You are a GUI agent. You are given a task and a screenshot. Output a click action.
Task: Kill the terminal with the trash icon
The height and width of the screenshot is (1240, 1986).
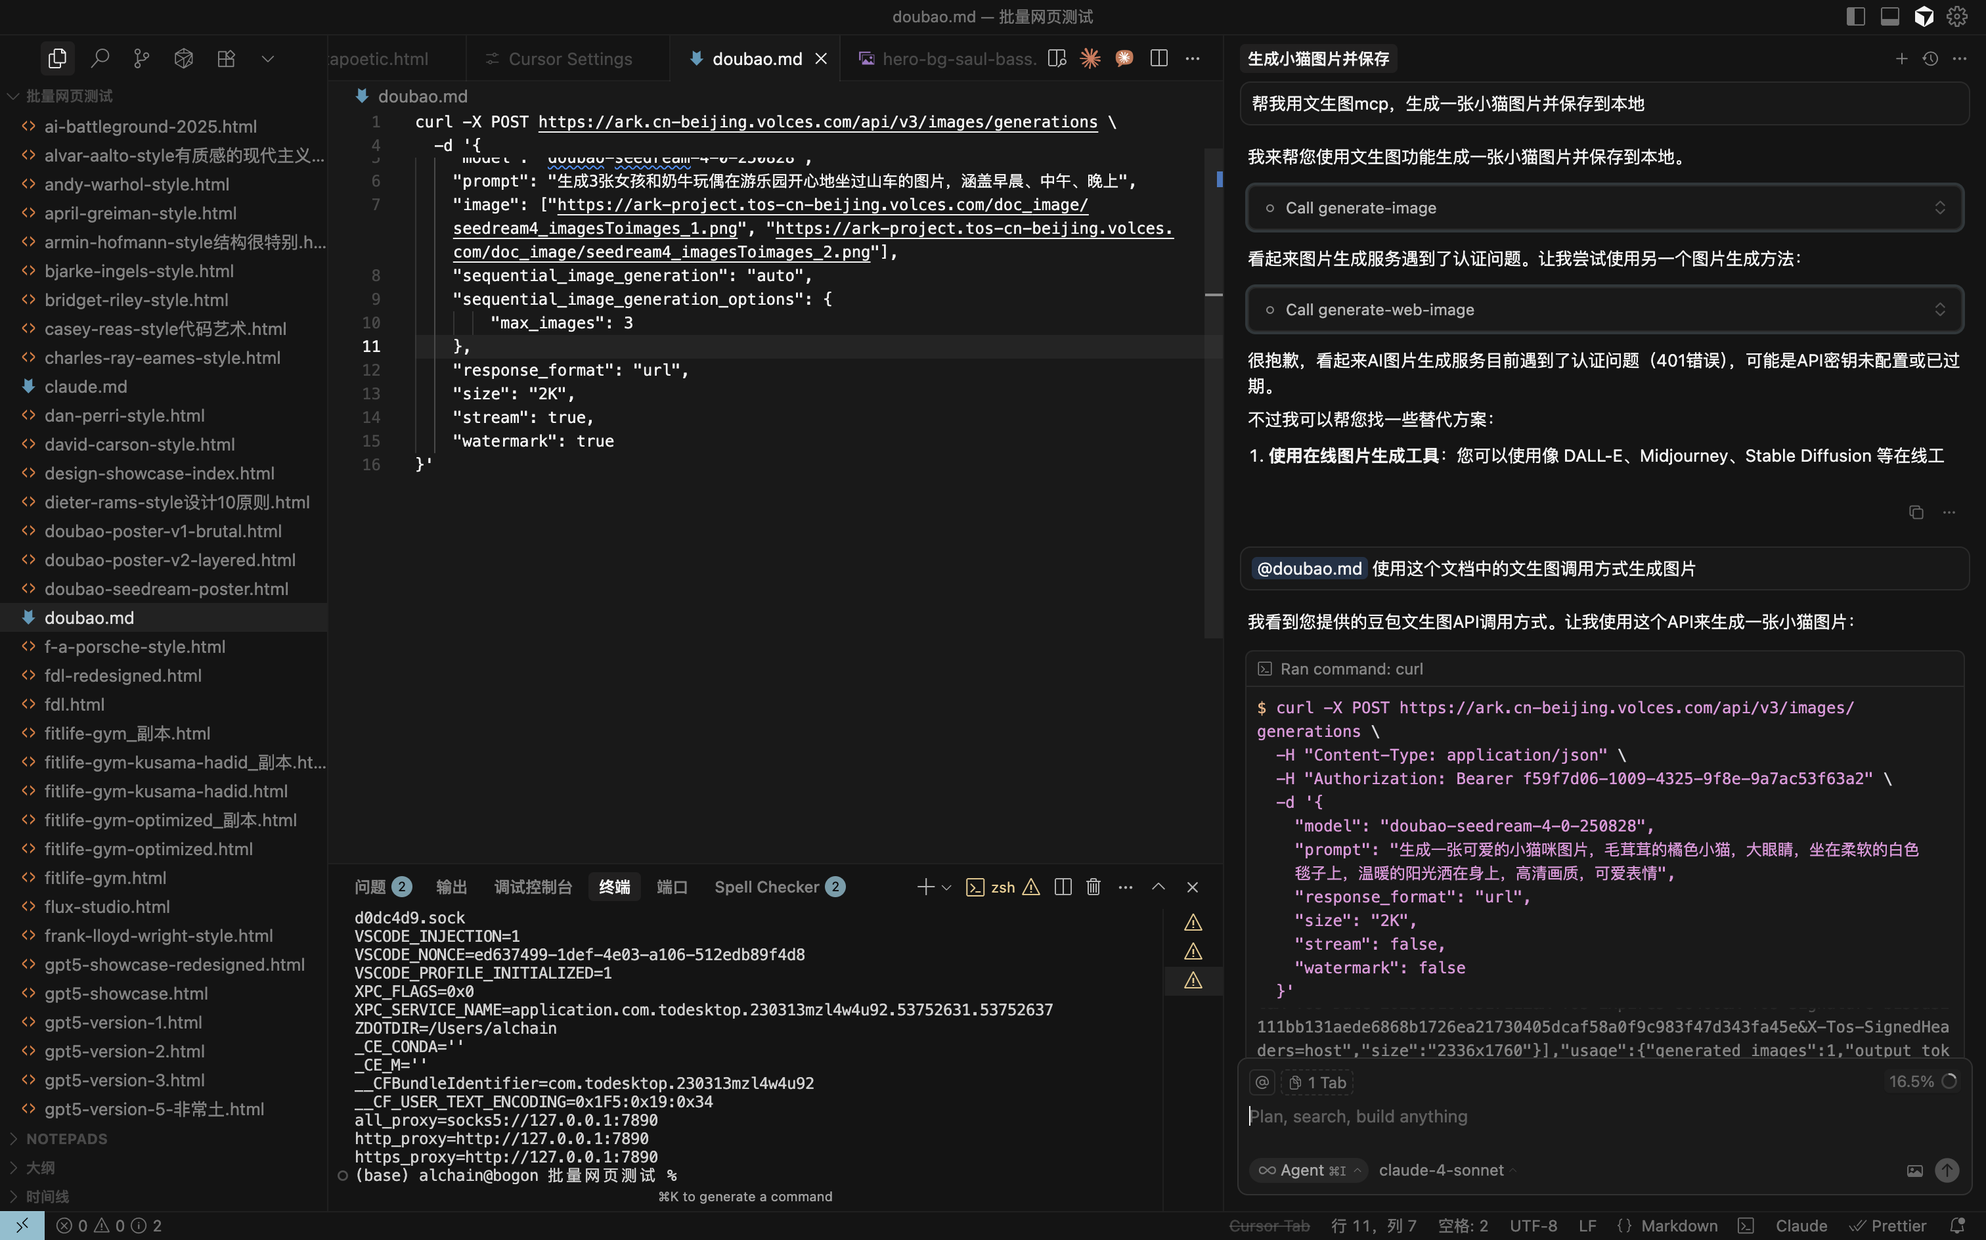coord(1093,887)
